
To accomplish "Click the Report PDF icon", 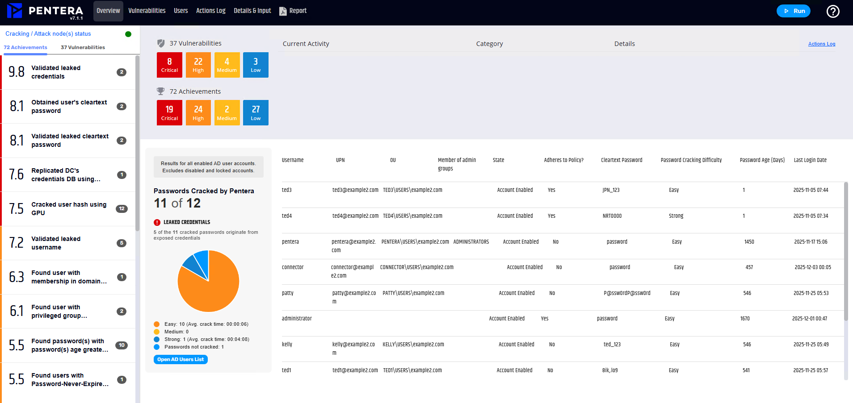I will coord(283,11).
